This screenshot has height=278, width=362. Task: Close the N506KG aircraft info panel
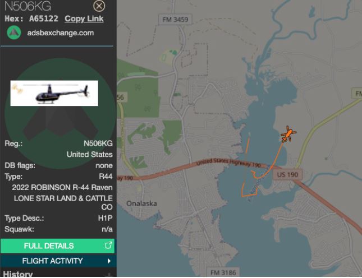[99, 6]
